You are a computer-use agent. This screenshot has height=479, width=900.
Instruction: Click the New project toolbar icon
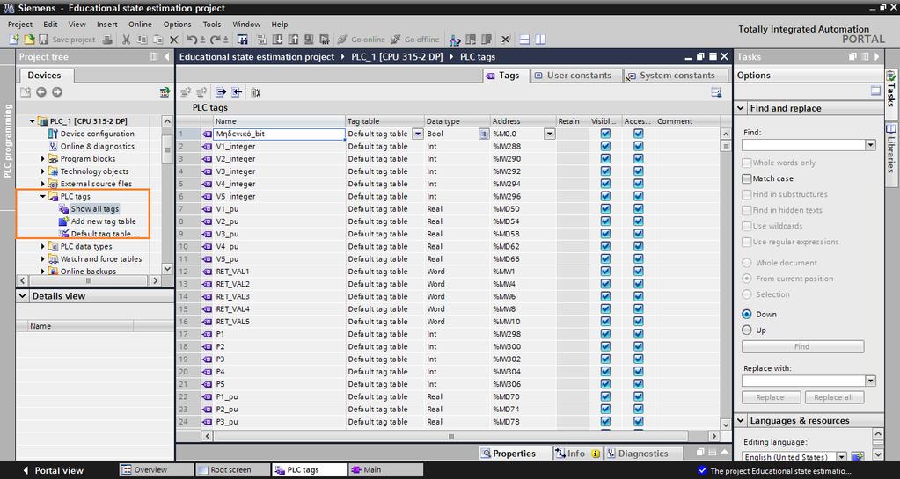(14, 40)
